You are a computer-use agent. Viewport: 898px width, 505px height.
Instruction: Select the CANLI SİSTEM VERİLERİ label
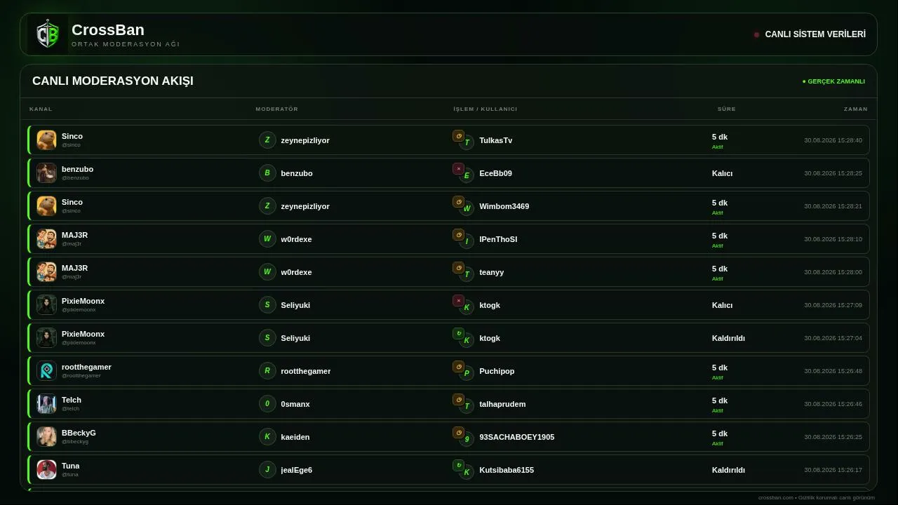coord(815,34)
